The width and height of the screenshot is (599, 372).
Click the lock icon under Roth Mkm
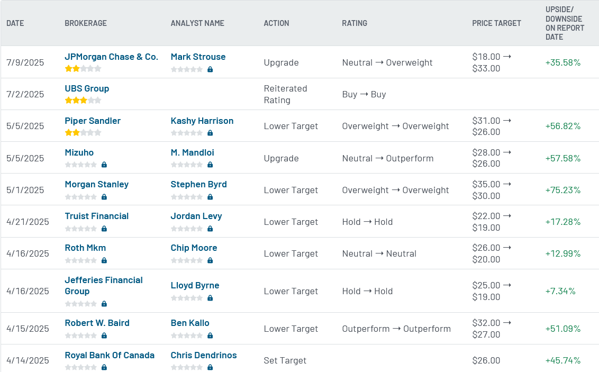pyautogui.click(x=104, y=260)
